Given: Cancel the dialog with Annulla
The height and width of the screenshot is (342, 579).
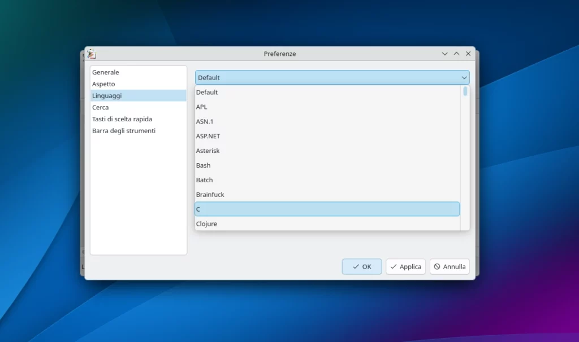Looking at the screenshot, I should (450, 266).
